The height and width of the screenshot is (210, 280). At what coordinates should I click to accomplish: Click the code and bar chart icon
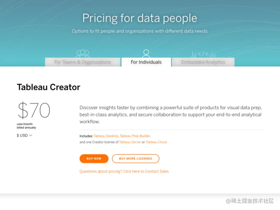(x=203, y=54)
